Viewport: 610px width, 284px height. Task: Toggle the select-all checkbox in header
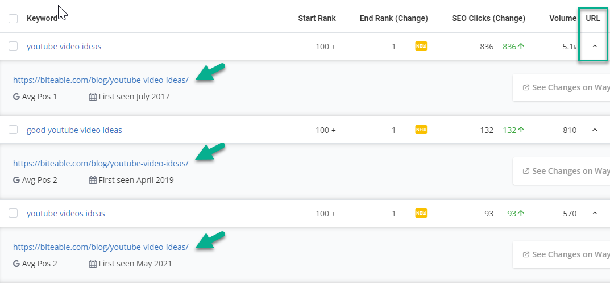click(x=13, y=19)
